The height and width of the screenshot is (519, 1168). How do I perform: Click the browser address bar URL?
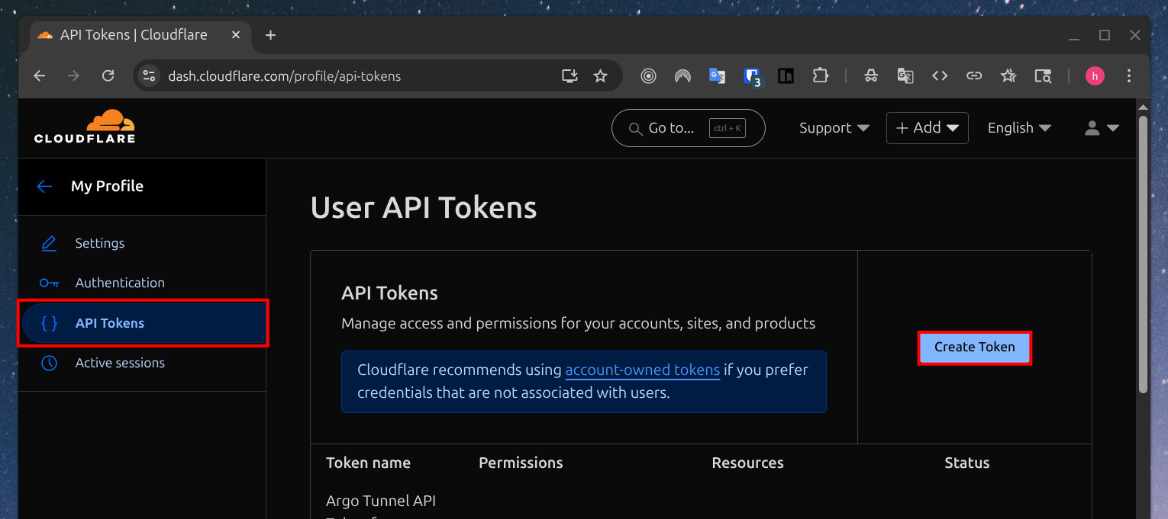(284, 76)
